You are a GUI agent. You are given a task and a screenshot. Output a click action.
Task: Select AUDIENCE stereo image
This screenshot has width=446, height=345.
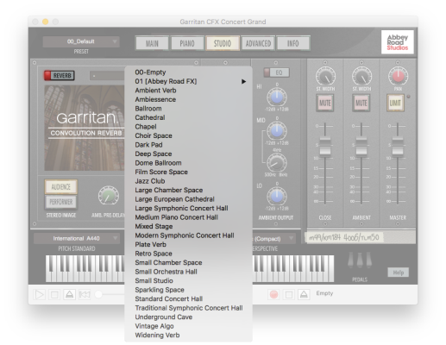pyautogui.click(x=61, y=187)
